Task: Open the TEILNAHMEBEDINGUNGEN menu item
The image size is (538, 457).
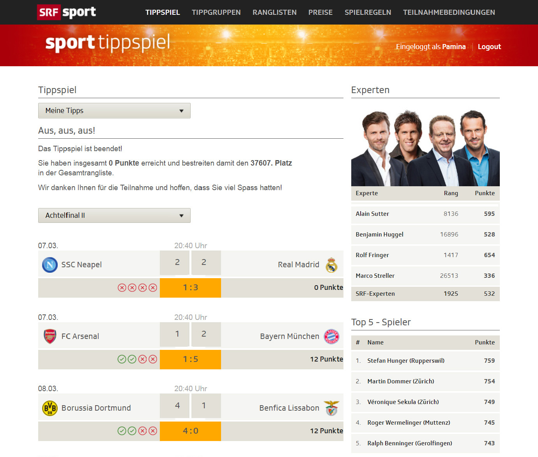Action: [449, 12]
